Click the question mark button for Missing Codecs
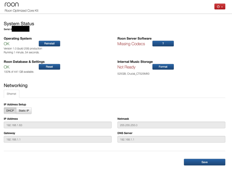Viewport: 232px width, 169px height. pos(163,44)
